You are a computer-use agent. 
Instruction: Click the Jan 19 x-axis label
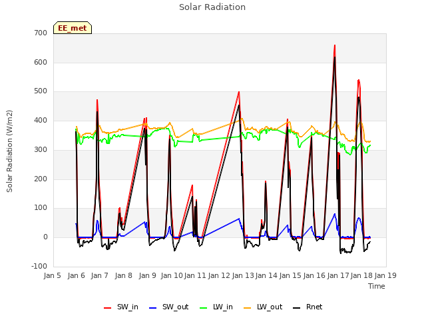pyautogui.click(x=385, y=275)
